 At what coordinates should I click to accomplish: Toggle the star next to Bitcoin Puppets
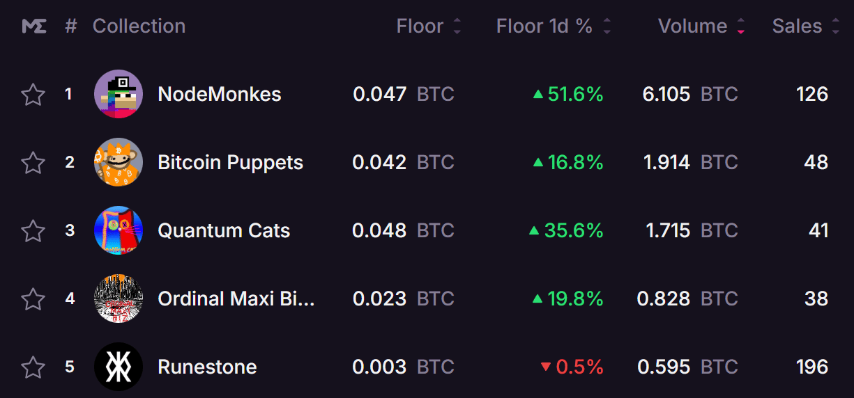tap(33, 162)
